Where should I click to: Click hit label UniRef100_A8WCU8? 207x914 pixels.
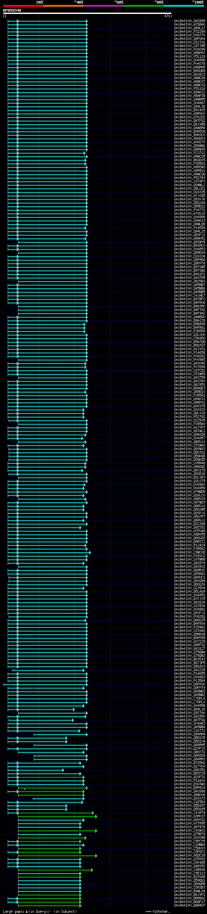click(x=190, y=78)
